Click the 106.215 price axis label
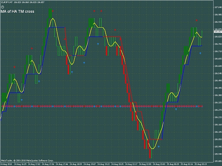Viewport: 222px width, 166px height. click(218, 117)
